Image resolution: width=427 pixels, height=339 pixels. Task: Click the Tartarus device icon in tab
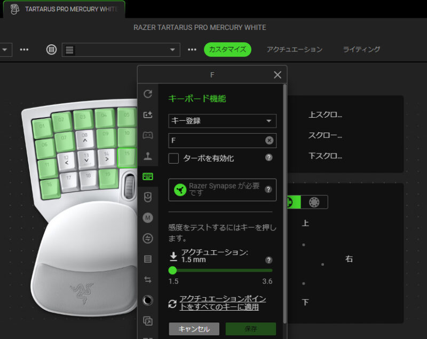click(x=15, y=9)
